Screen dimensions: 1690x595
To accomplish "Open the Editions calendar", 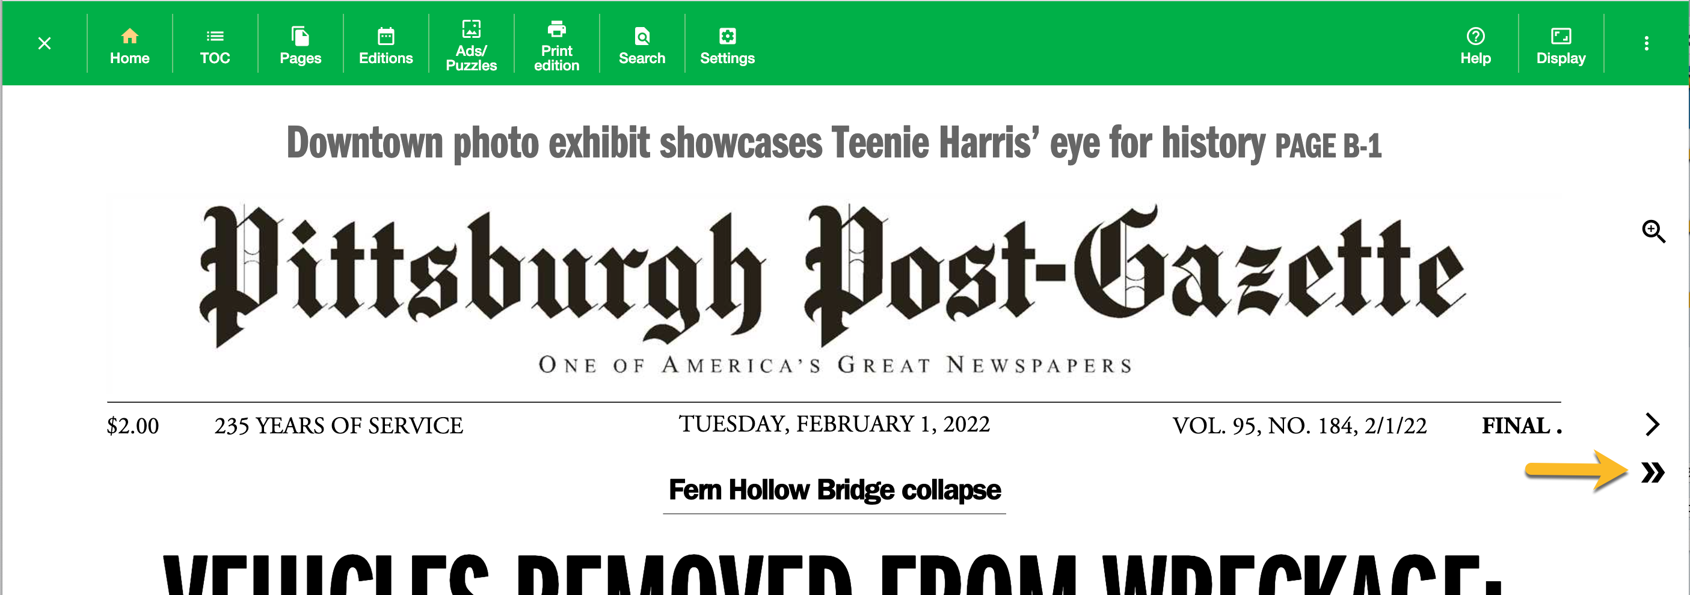I will [x=386, y=45].
